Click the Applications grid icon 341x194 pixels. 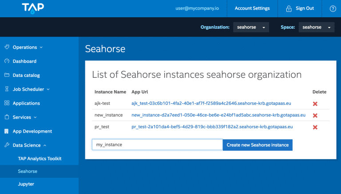(x=7, y=103)
